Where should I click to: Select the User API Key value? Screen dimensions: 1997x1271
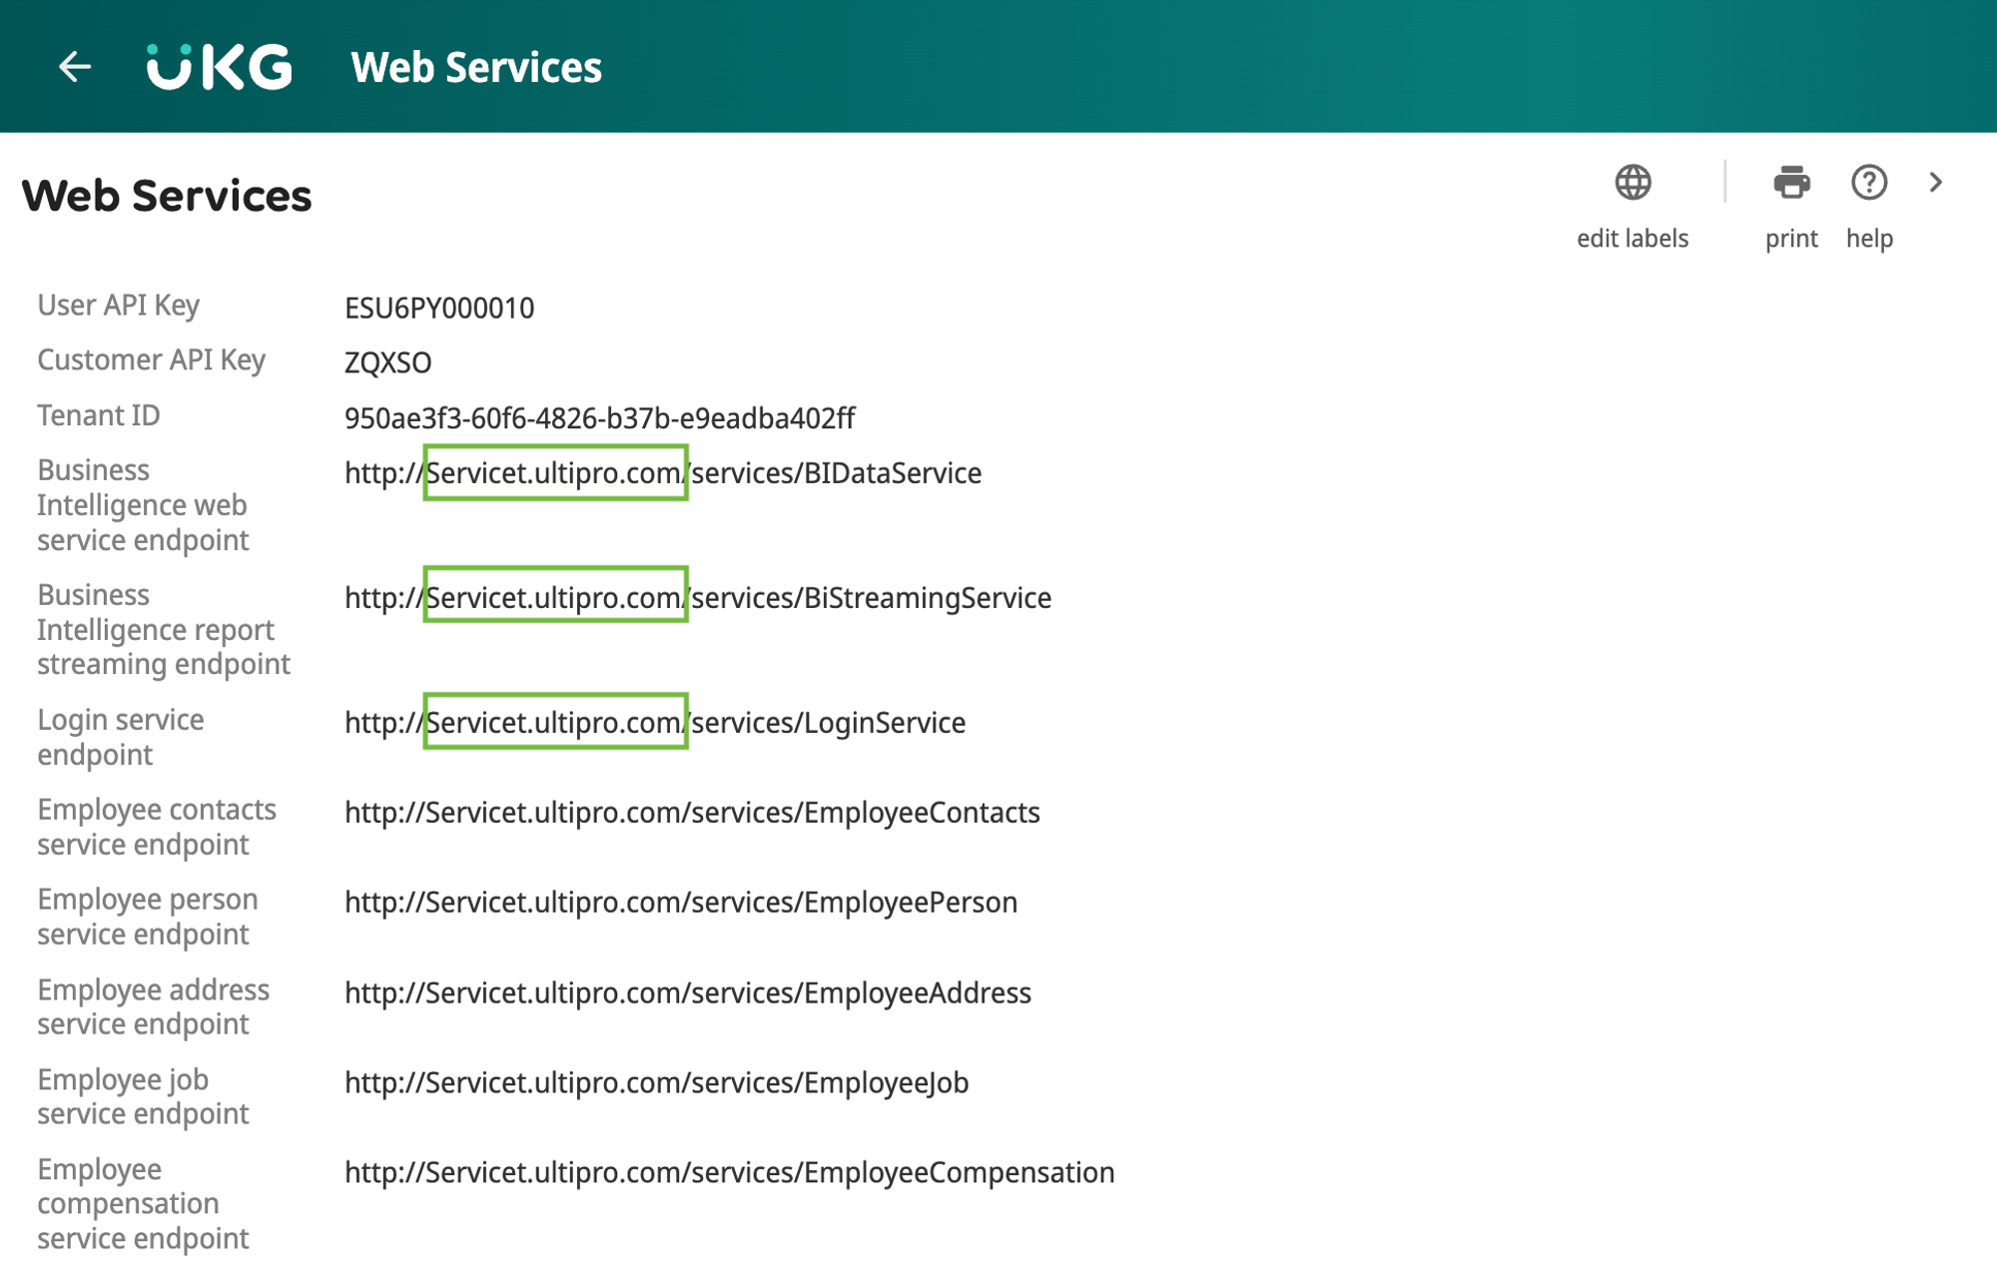click(x=439, y=308)
